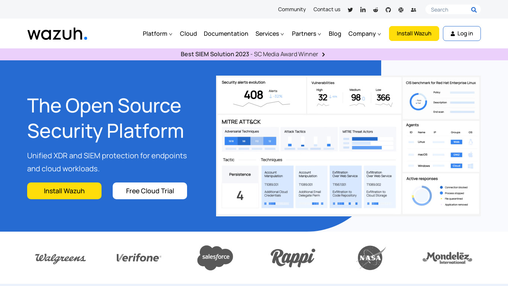The image size is (508, 286).
Task: Open the Community link
Action: click(x=292, y=9)
